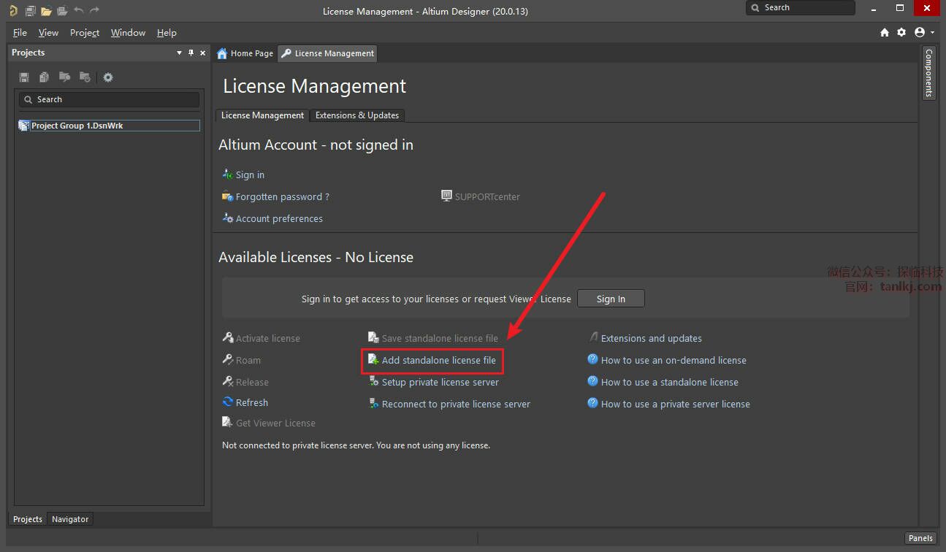Click the Redo arrow in the title bar

point(94,10)
